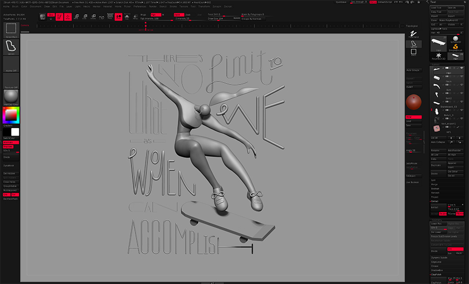The height and width of the screenshot is (284, 469).
Task: Select the Lasso stroke icon on right shelf
Action: pos(414,44)
